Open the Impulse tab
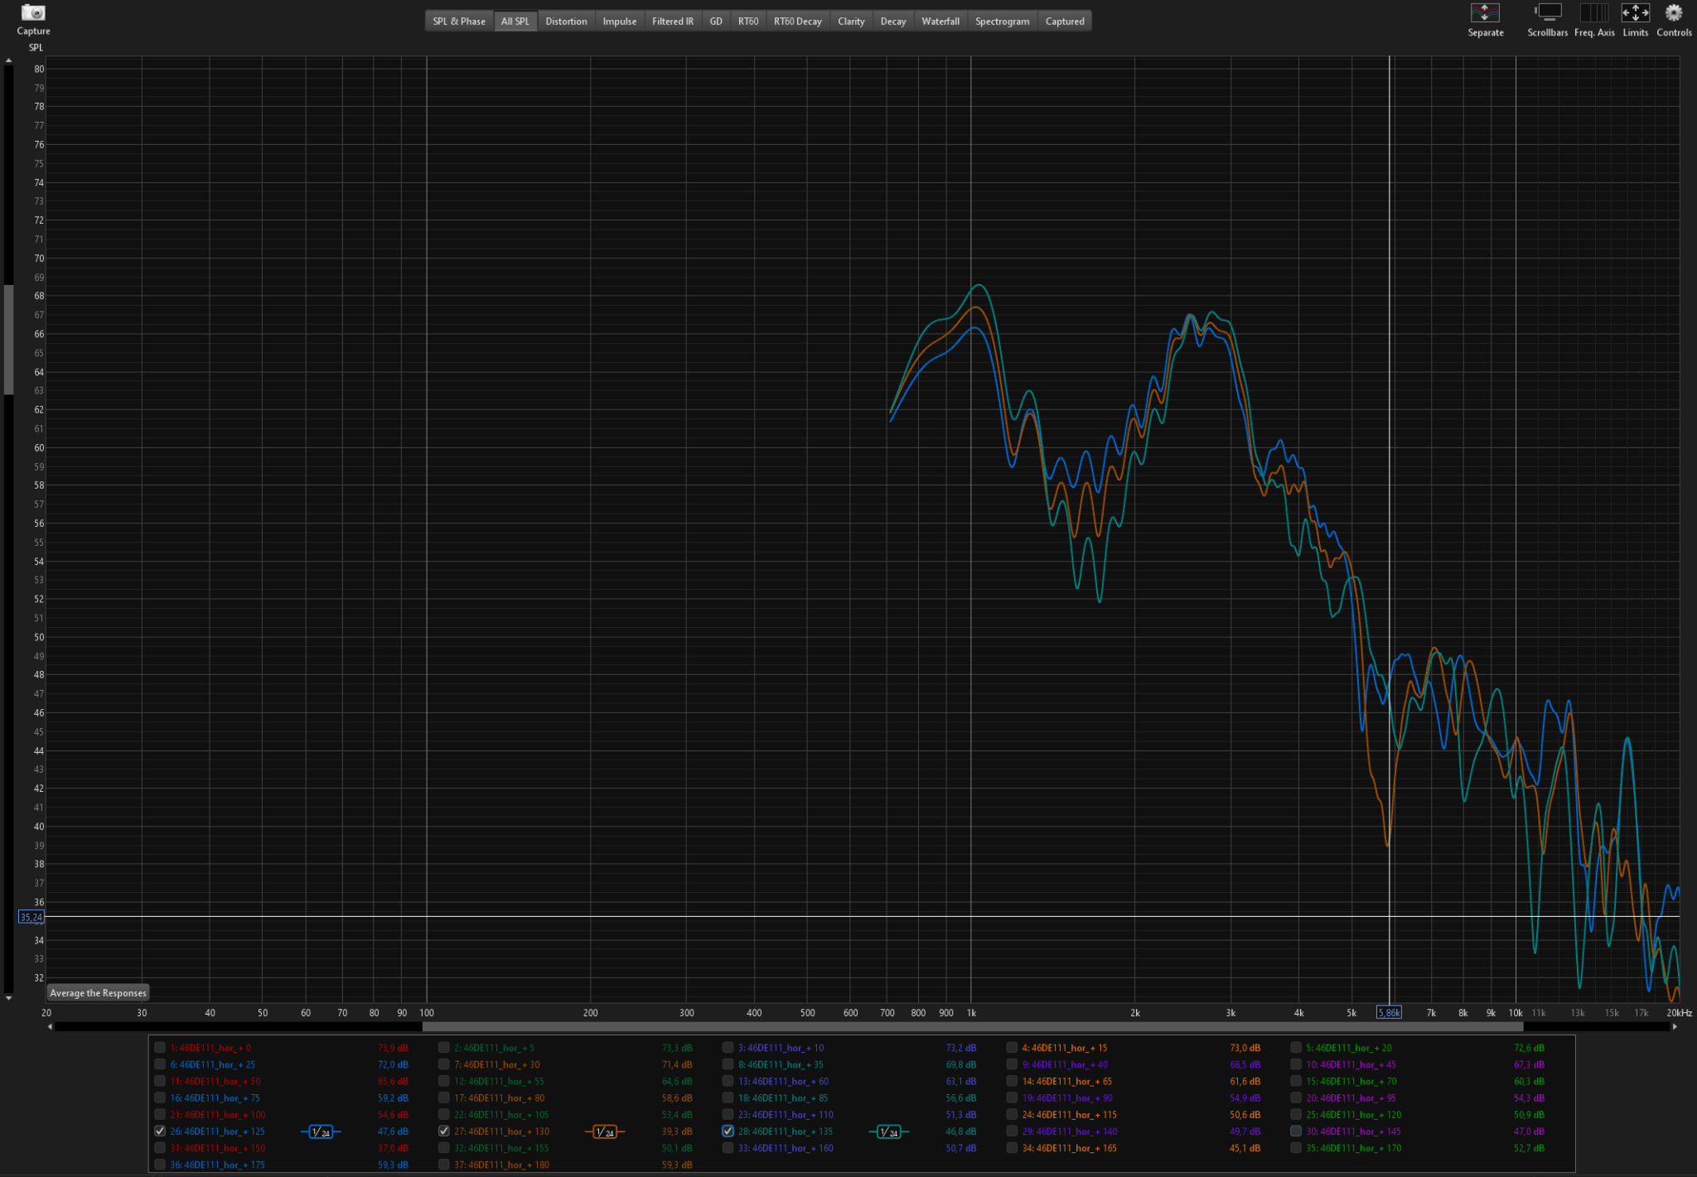 619,22
